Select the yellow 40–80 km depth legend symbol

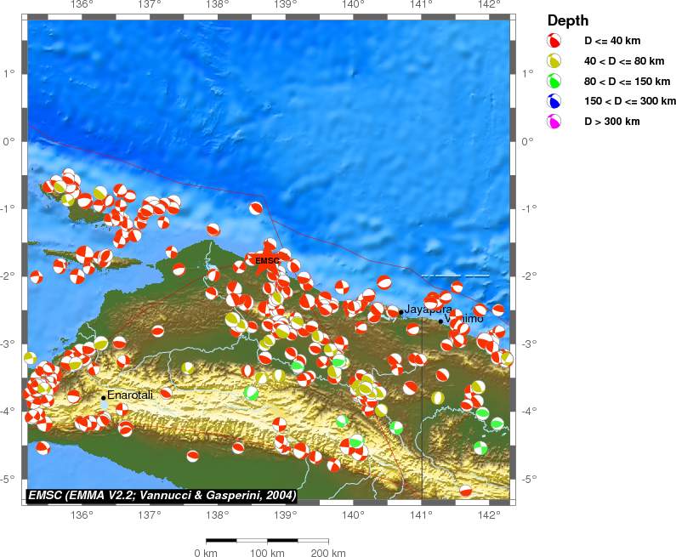[554, 61]
